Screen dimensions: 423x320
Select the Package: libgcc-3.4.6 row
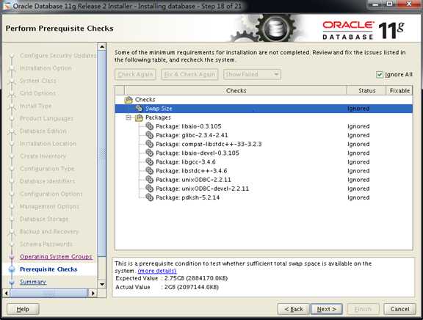click(x=264, y=161)
